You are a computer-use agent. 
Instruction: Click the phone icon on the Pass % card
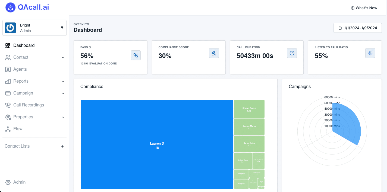(x=136, y=55)
